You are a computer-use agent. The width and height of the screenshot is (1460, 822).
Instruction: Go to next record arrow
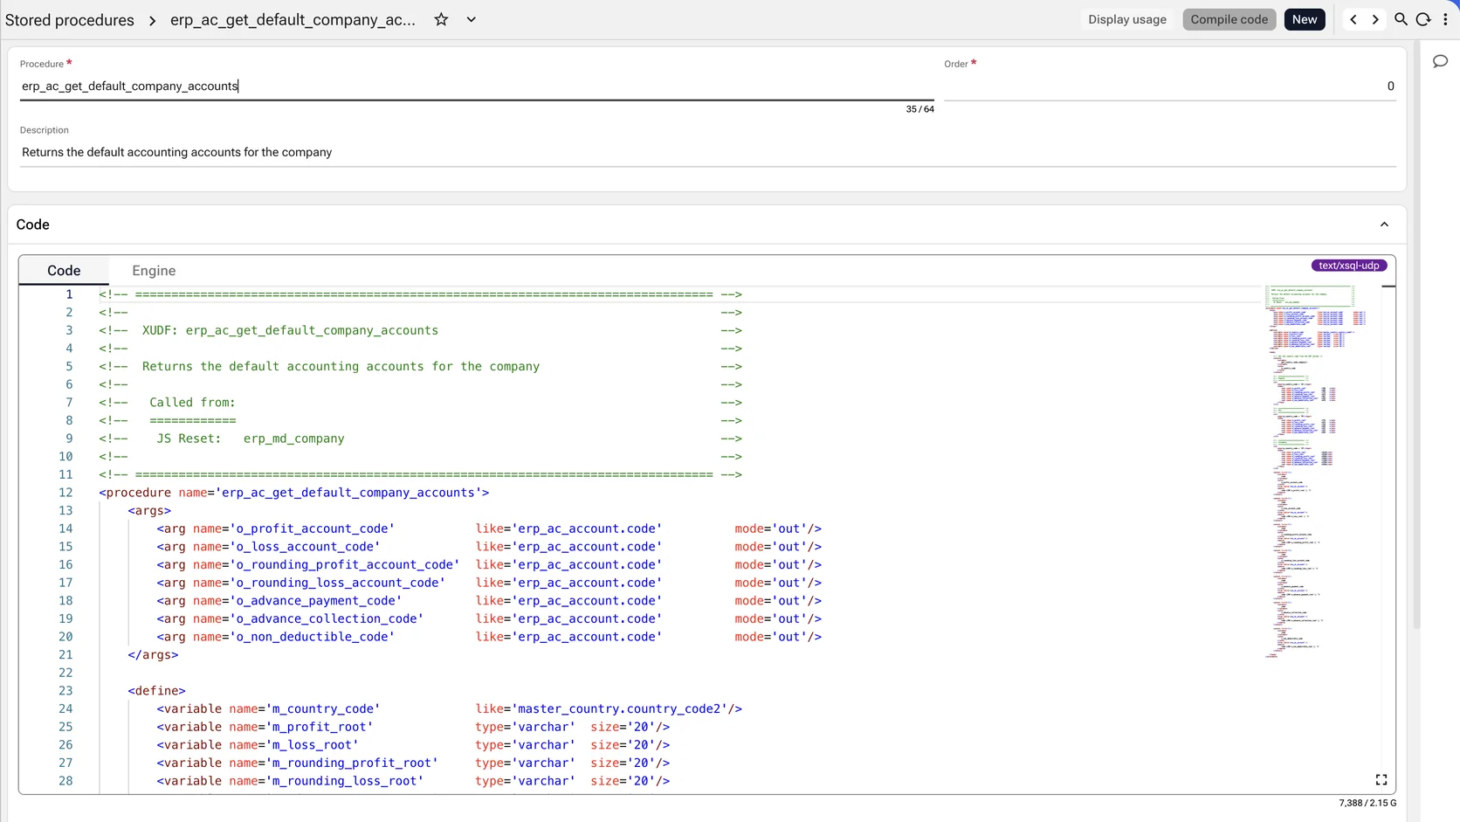tap(1375, 19)
